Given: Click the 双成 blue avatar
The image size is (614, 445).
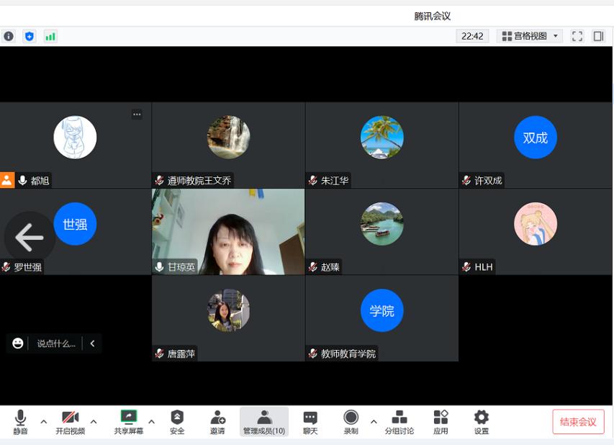Looking at the screenshot, I should (536, 137).
